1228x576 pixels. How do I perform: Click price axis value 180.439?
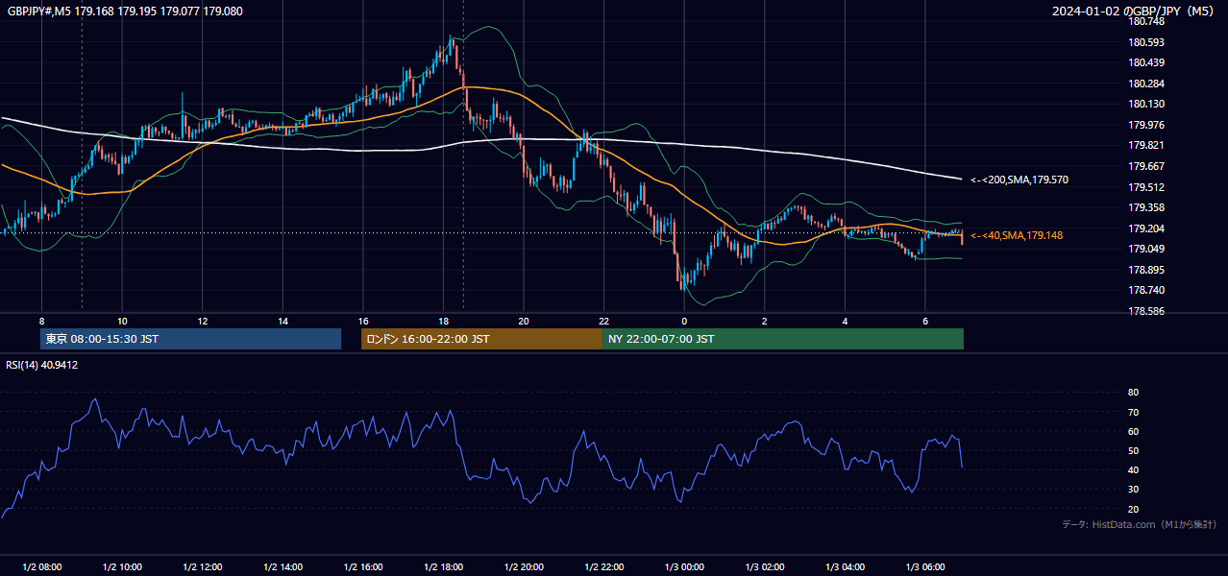(1146, 62)
